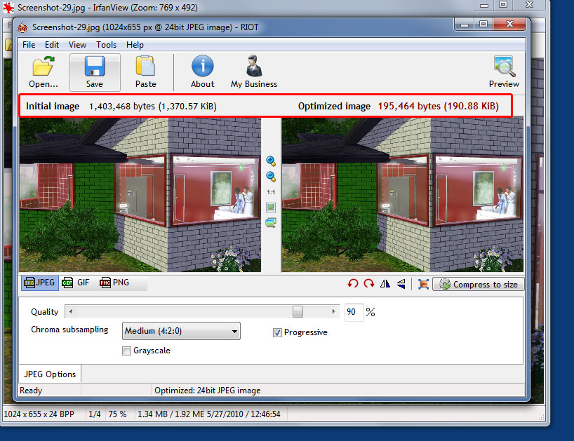Click the Paste clipboard icon
This screenshot has height=441, width=574.
tap(145, 72)
